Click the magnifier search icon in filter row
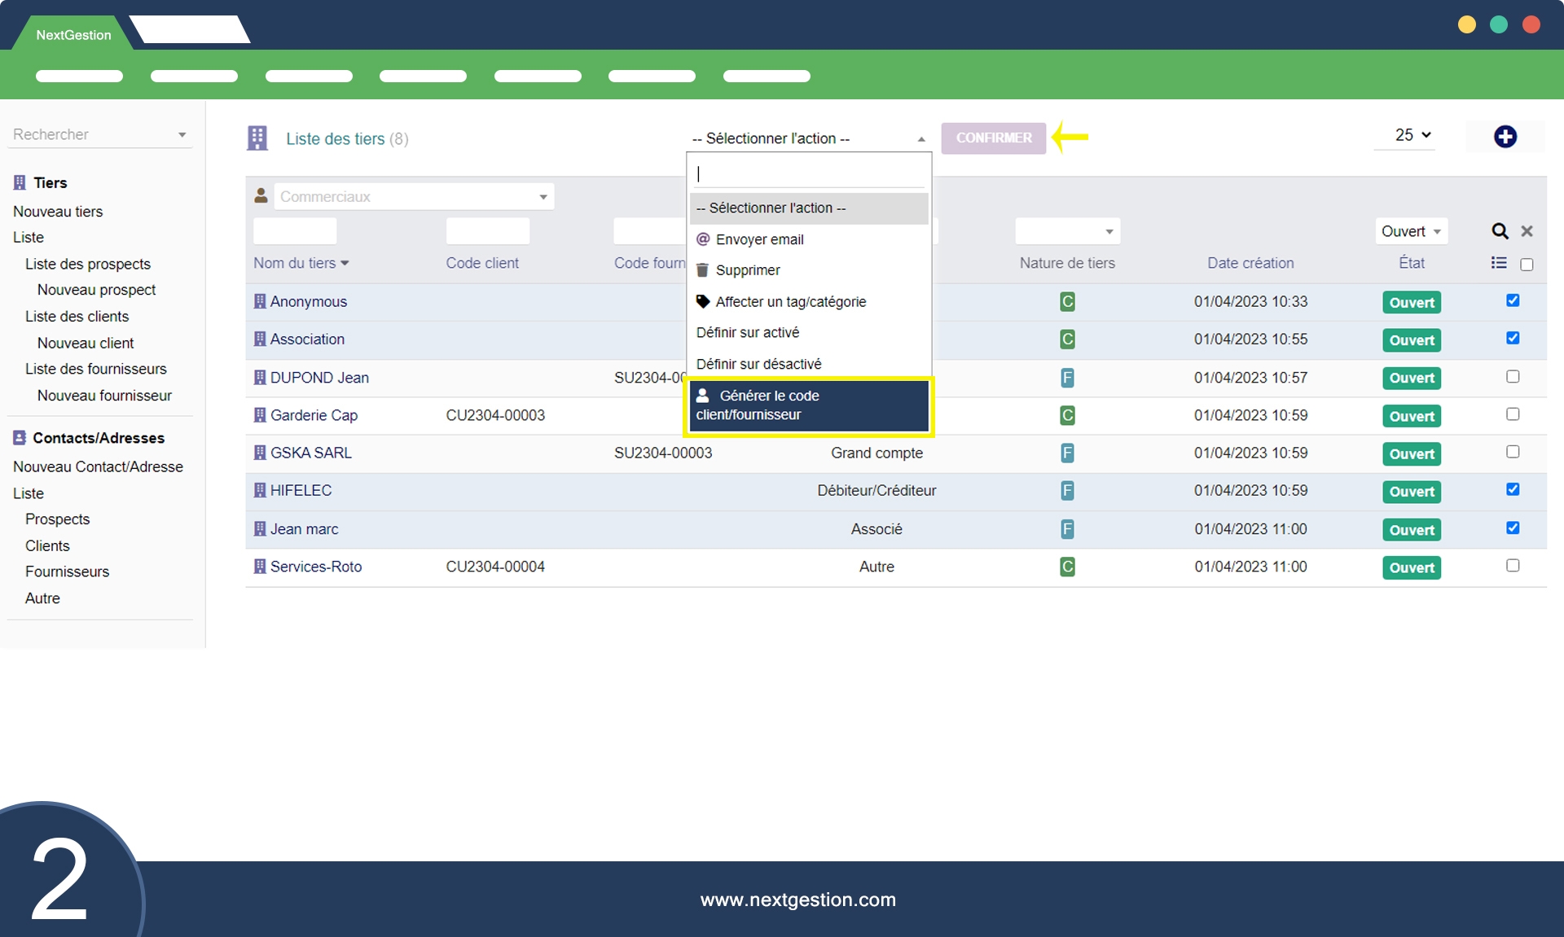The height and width of the screenshot is (937, 1564). click(1500, 231)
